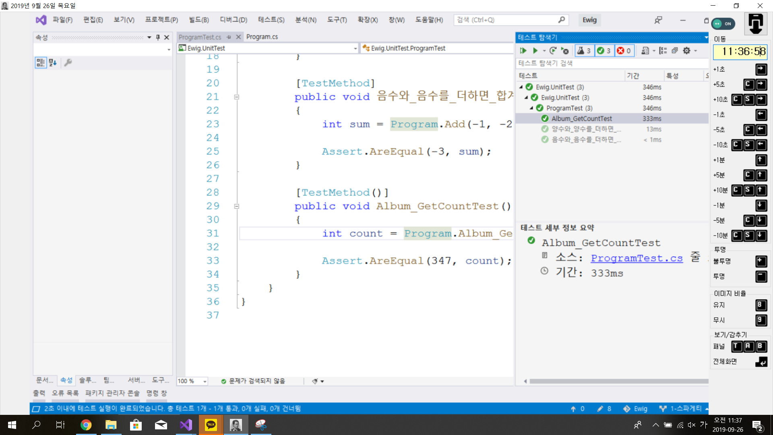Screen dimensions: 773x435
Task: Click the group-by hierarchy icon
Action: (x=663, y=51)
